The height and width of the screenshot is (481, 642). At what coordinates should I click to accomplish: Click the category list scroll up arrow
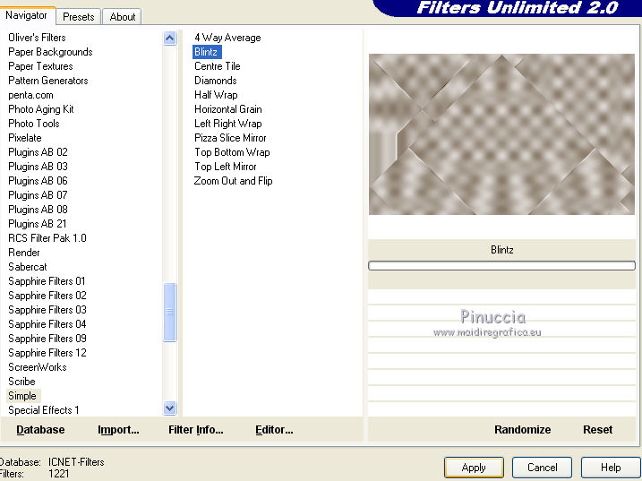click(169, 39)
